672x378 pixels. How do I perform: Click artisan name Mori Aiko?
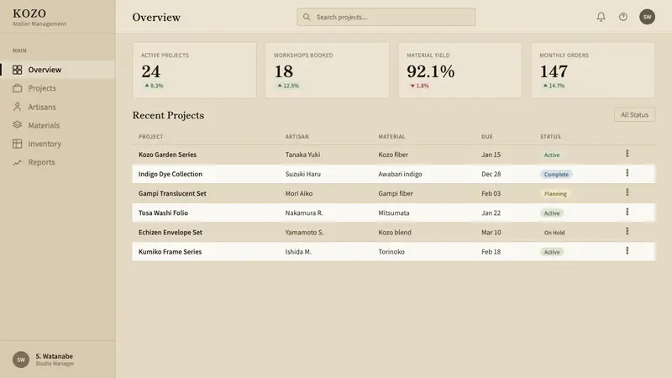pyautogui.click(x=299, y=193)
